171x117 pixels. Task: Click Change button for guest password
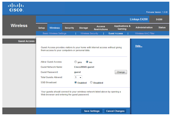coord(121,72)
